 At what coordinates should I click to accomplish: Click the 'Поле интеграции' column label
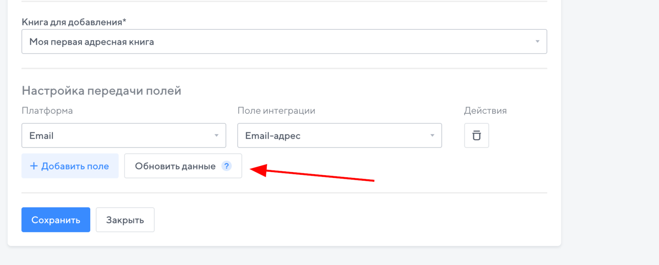pos(276,111)
